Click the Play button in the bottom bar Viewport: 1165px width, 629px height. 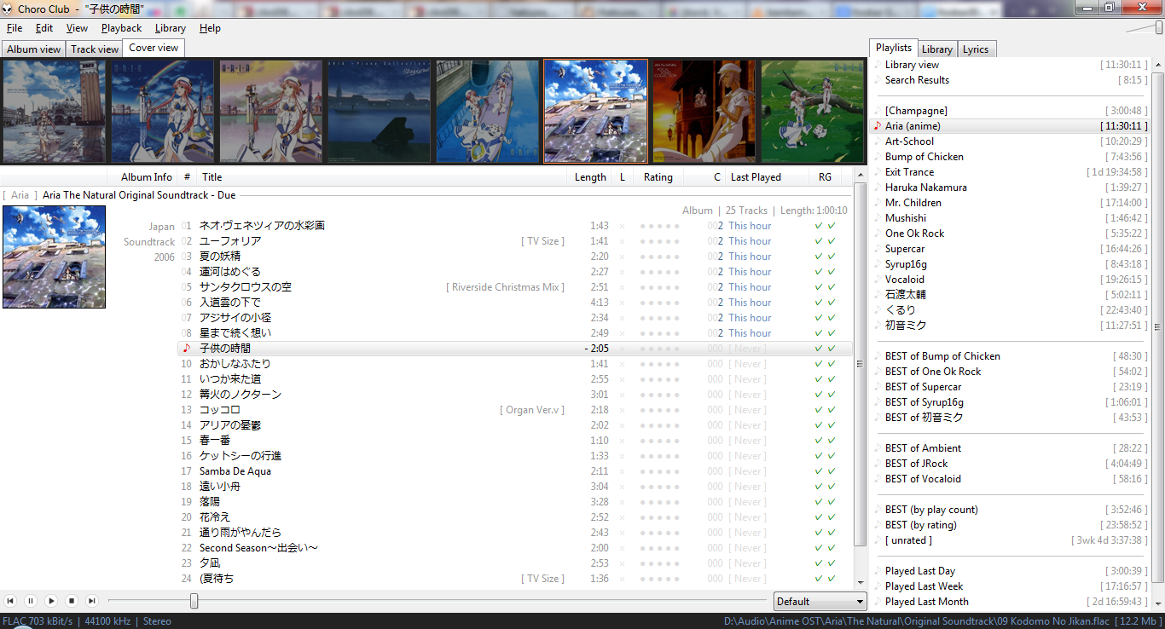(51, 601)
